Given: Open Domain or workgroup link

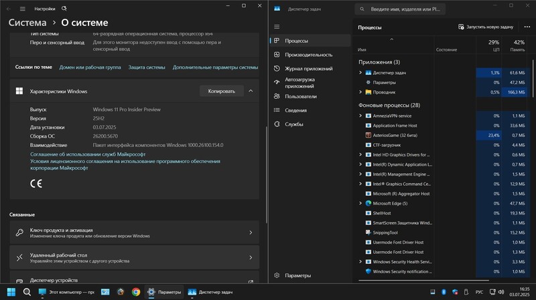Looking at the screenshot, I should coord(90,67).
